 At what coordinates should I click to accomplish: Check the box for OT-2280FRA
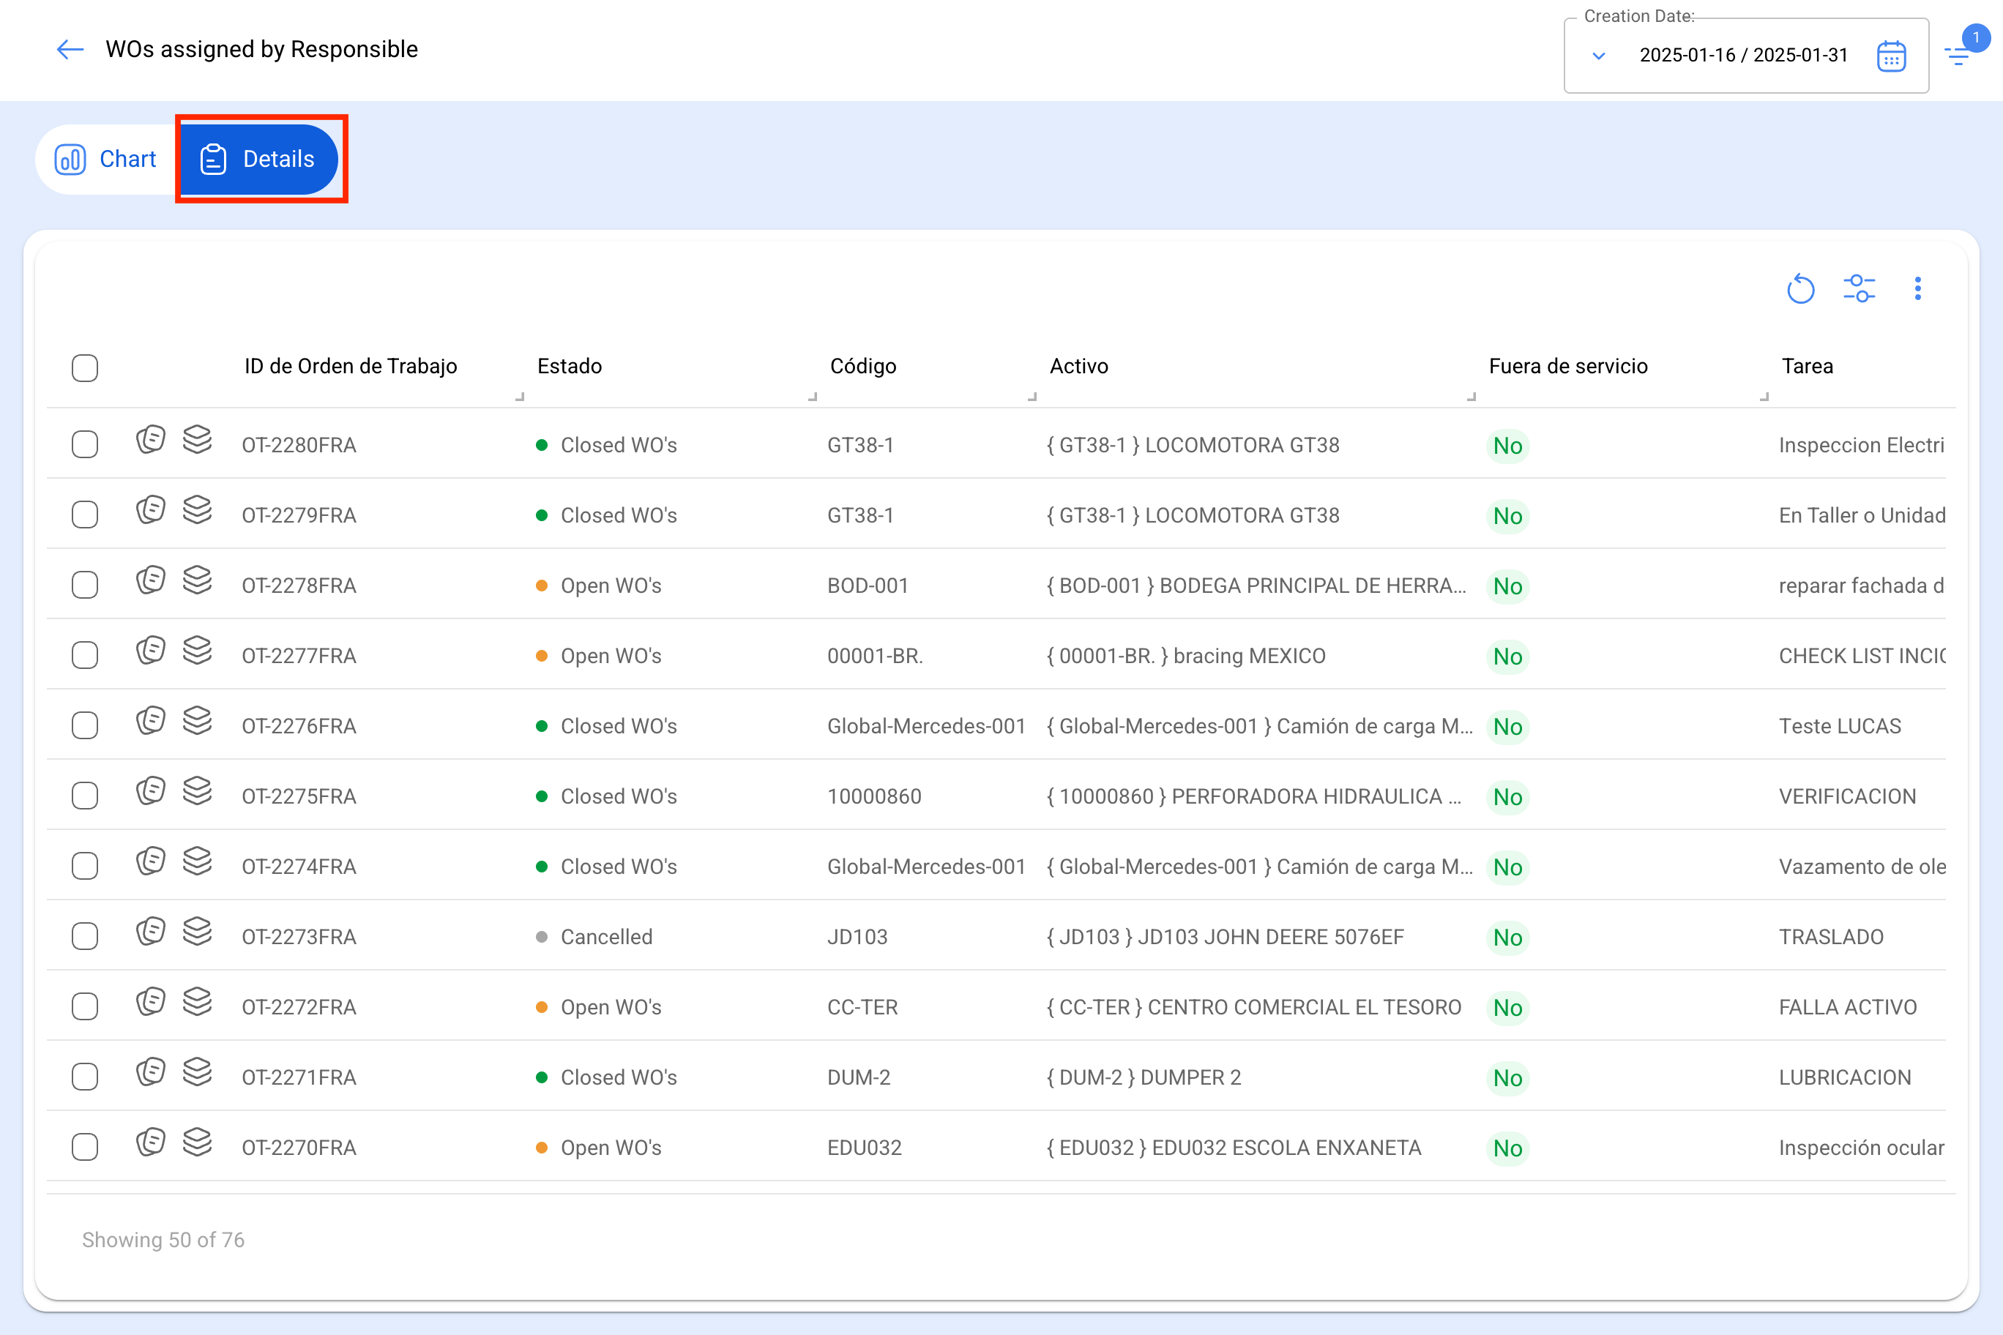coord(85,444)
